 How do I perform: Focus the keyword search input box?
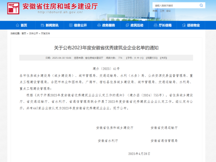[176, 5]
